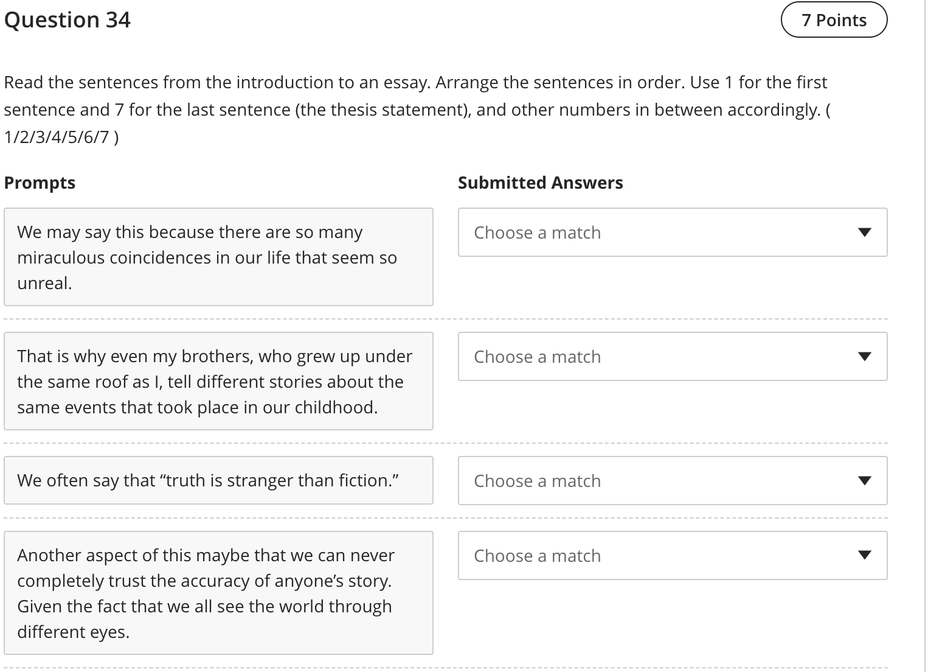
Task: Click the 'Submitted Answers' column header
Action: (540, 183)
